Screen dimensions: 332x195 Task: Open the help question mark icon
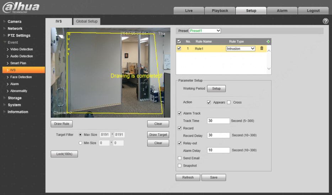pyautogui.click(x=326, y=21)
